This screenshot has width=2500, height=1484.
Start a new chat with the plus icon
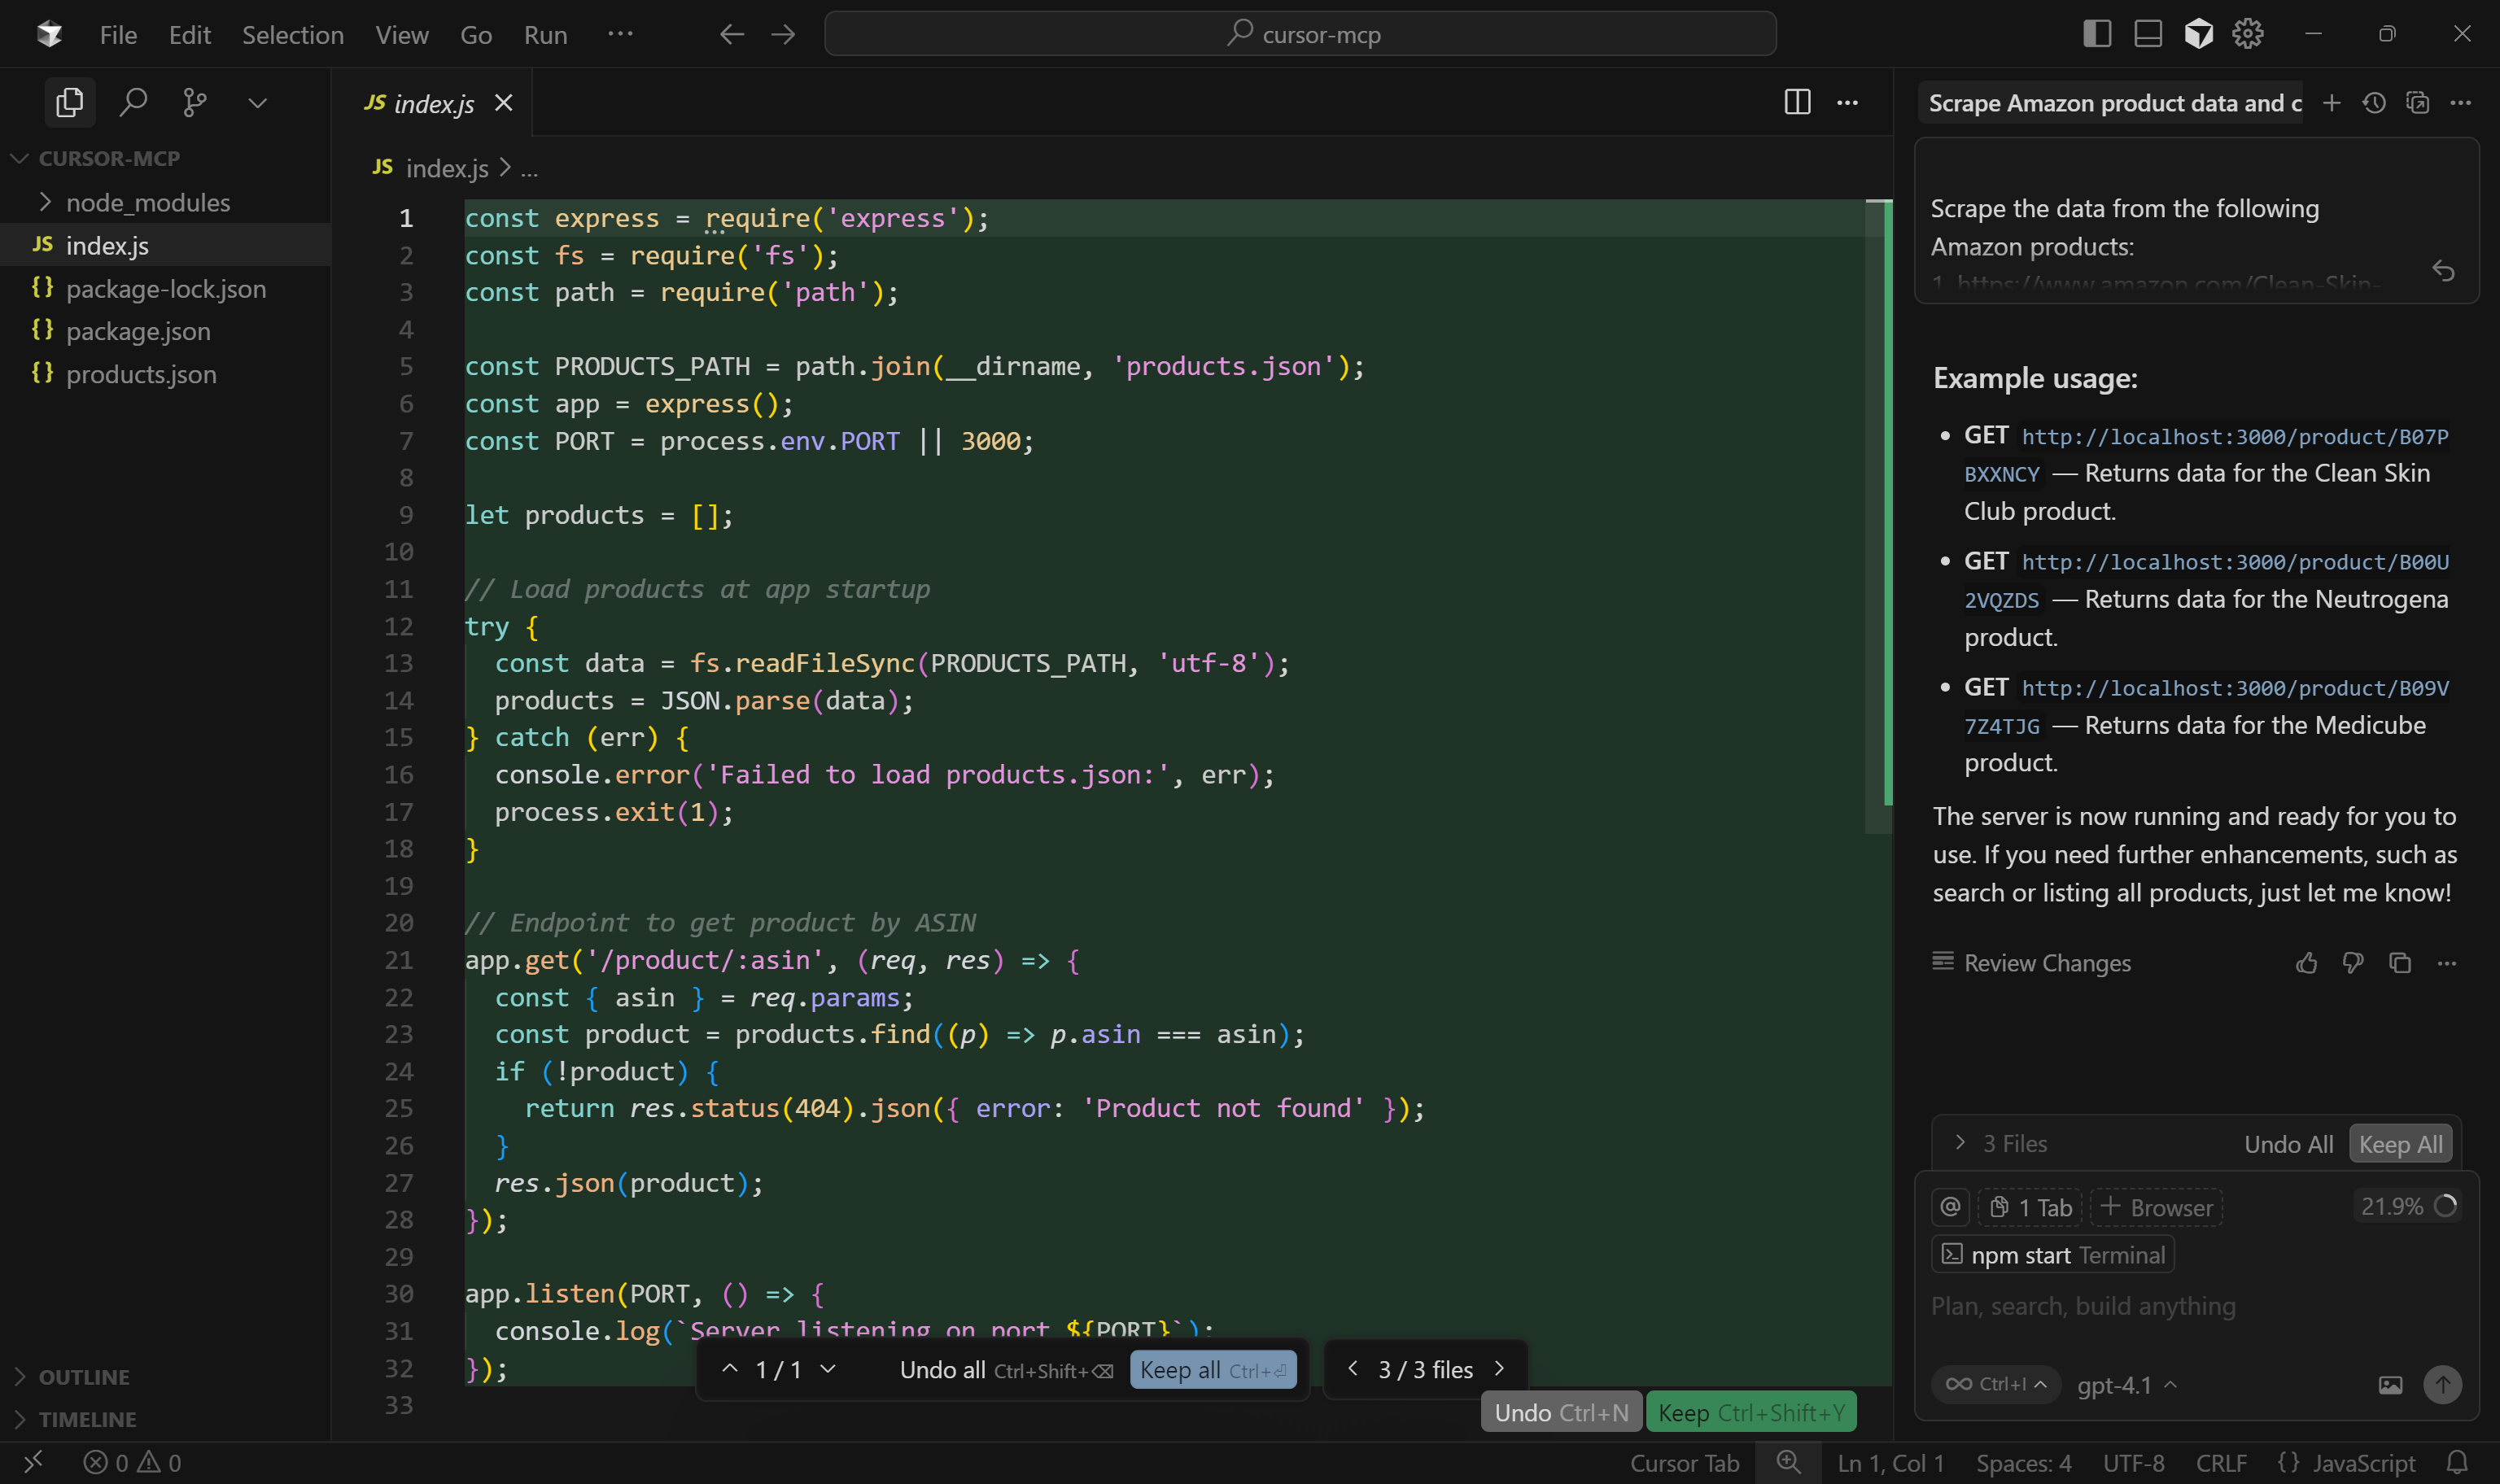click(2331, 102)
